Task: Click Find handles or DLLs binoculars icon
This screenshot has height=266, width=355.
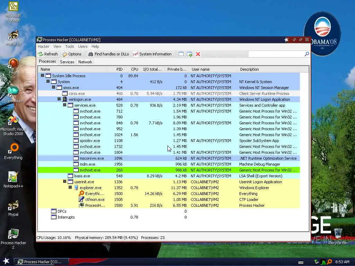Action: [x=90, y=54]
